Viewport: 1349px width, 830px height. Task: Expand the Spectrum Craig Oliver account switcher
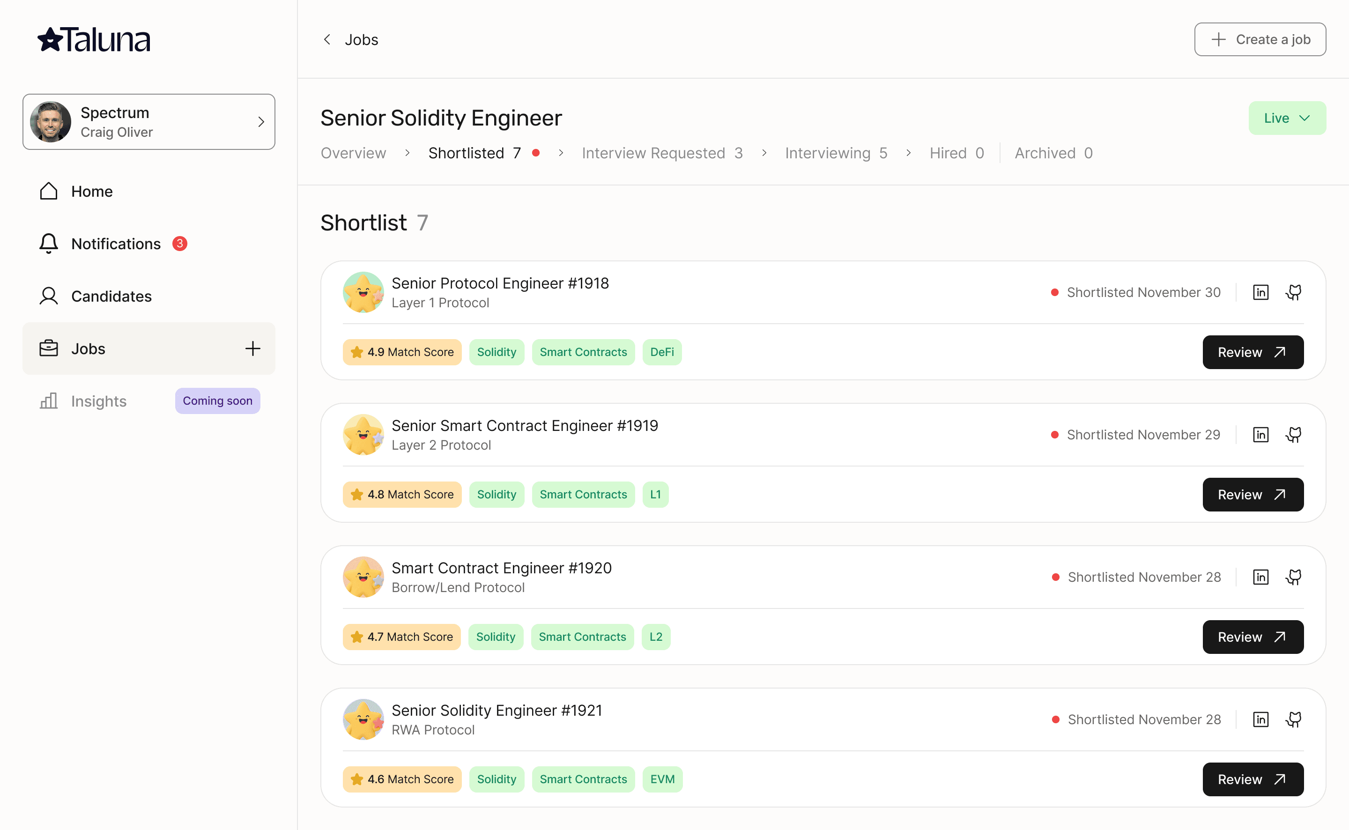point(149,122)
